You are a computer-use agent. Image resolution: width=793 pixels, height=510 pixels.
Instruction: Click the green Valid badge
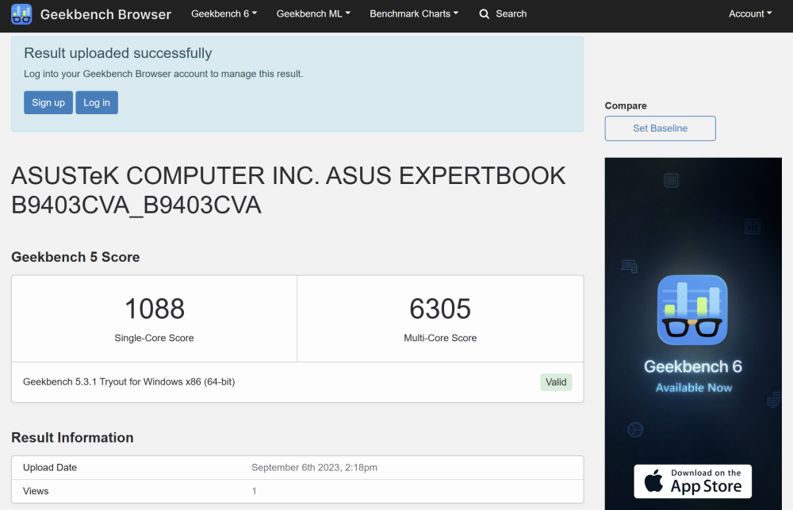[x=556, y=382]
